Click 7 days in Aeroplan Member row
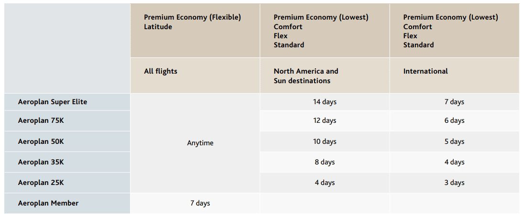This screenshot has width=523, height=217. pyautogui.click(x=200, y=203)
